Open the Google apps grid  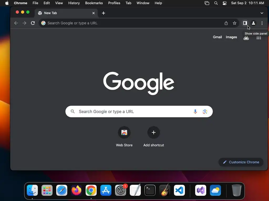click(259, 38)
